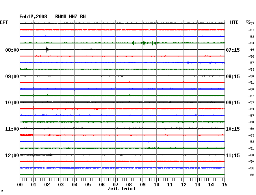Click the DC value -58
The height and width of the screenshot is (195, 256).
click(x=251, y=142)
